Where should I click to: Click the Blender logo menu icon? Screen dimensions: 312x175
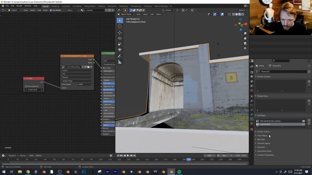click(3, 6)
